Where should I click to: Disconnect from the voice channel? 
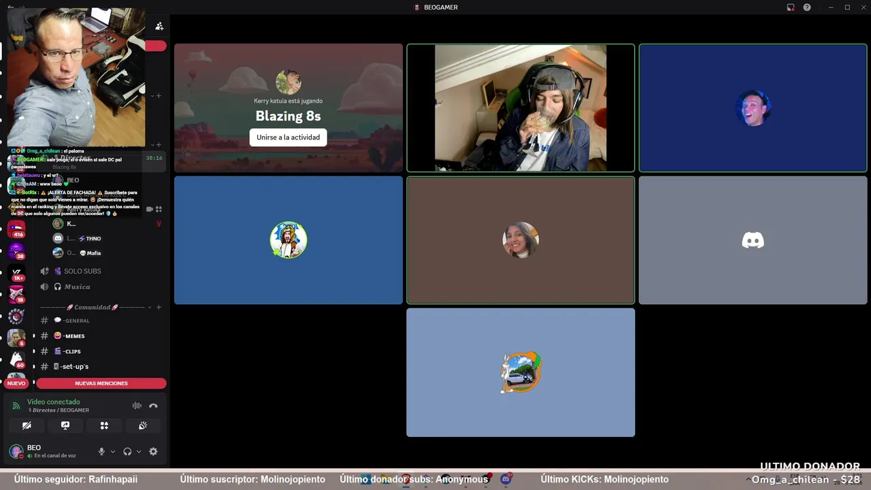(153, 406)
